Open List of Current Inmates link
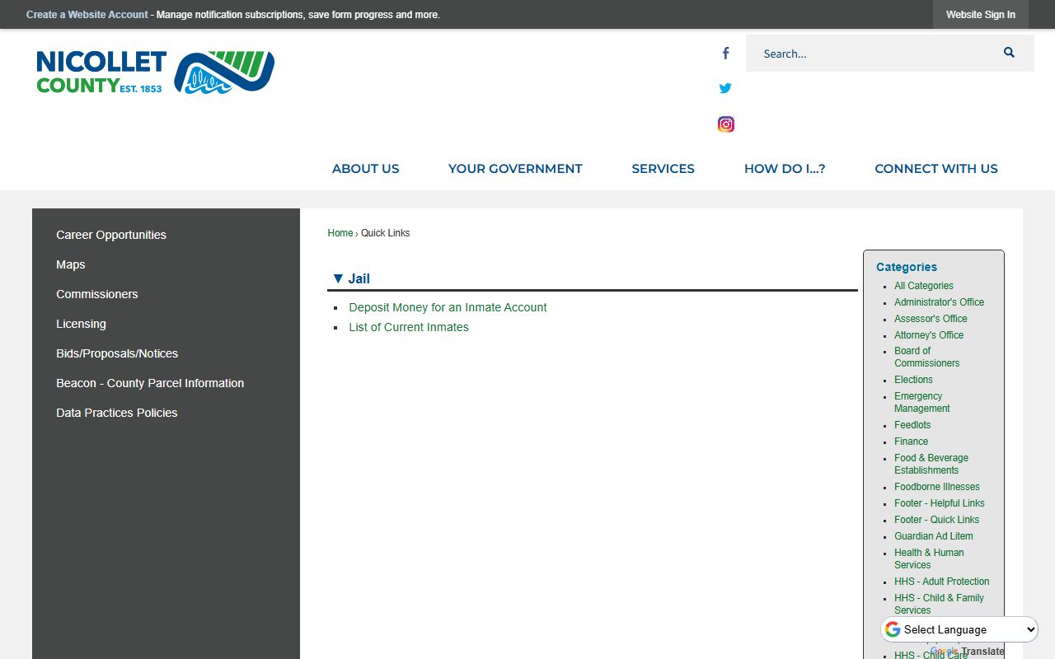This screenshot has width=1055, height=659. click(x=409, y=327)
